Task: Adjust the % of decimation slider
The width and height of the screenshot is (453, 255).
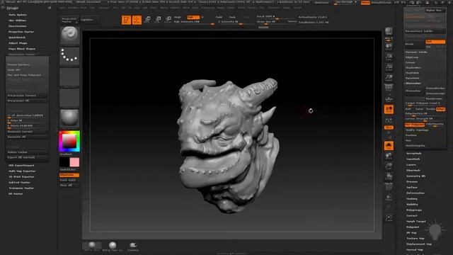Action: point(27,115)
